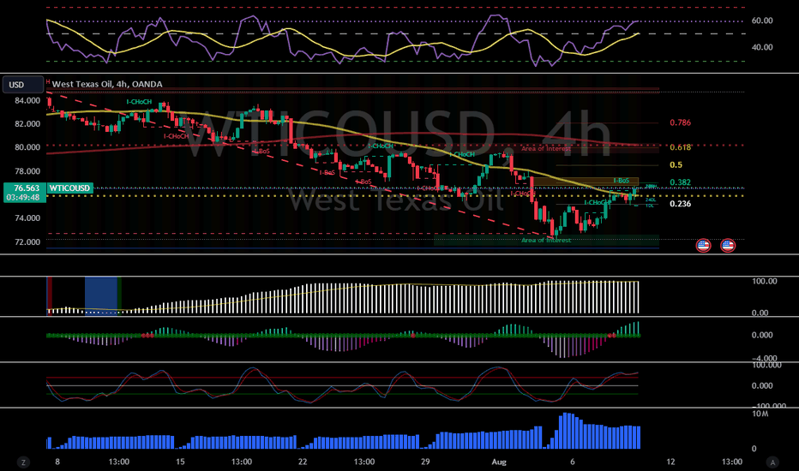Click the 60.00 RSI scale label
Viewport: 799px width, 471px height.
[762, 21]
